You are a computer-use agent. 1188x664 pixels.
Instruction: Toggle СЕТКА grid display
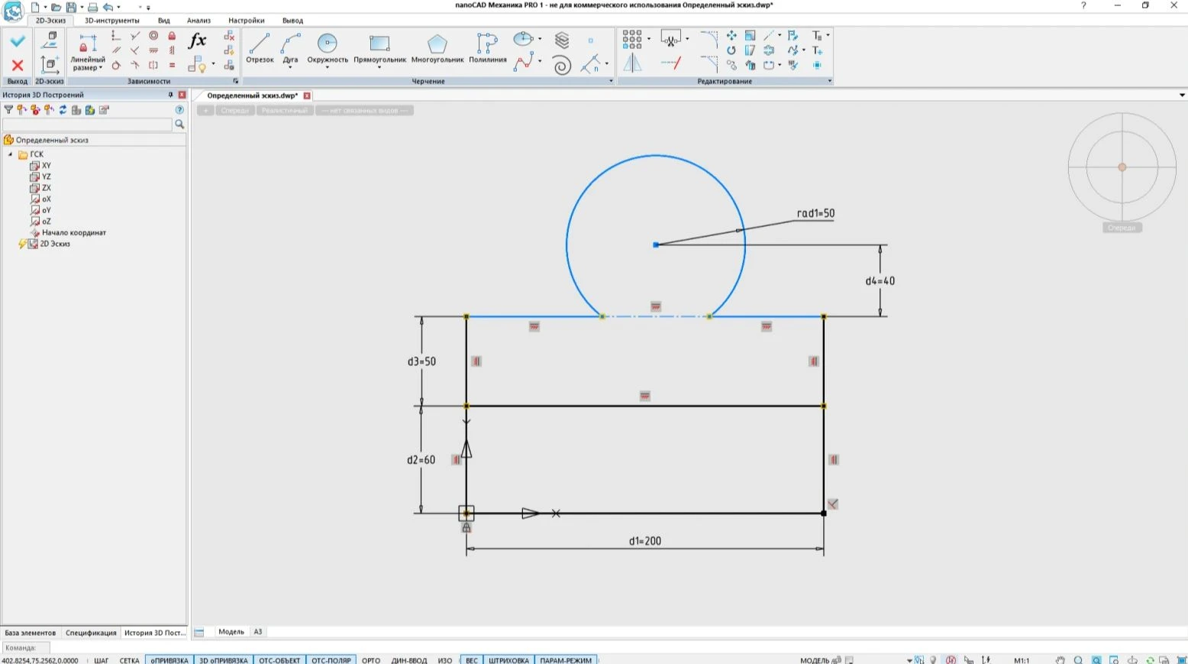coord(129,660)
